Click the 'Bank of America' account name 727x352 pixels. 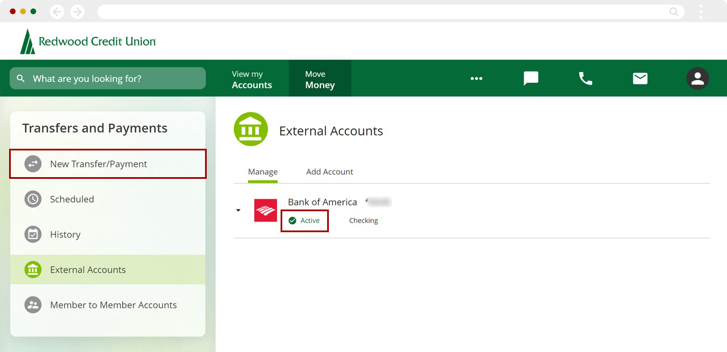323,202
